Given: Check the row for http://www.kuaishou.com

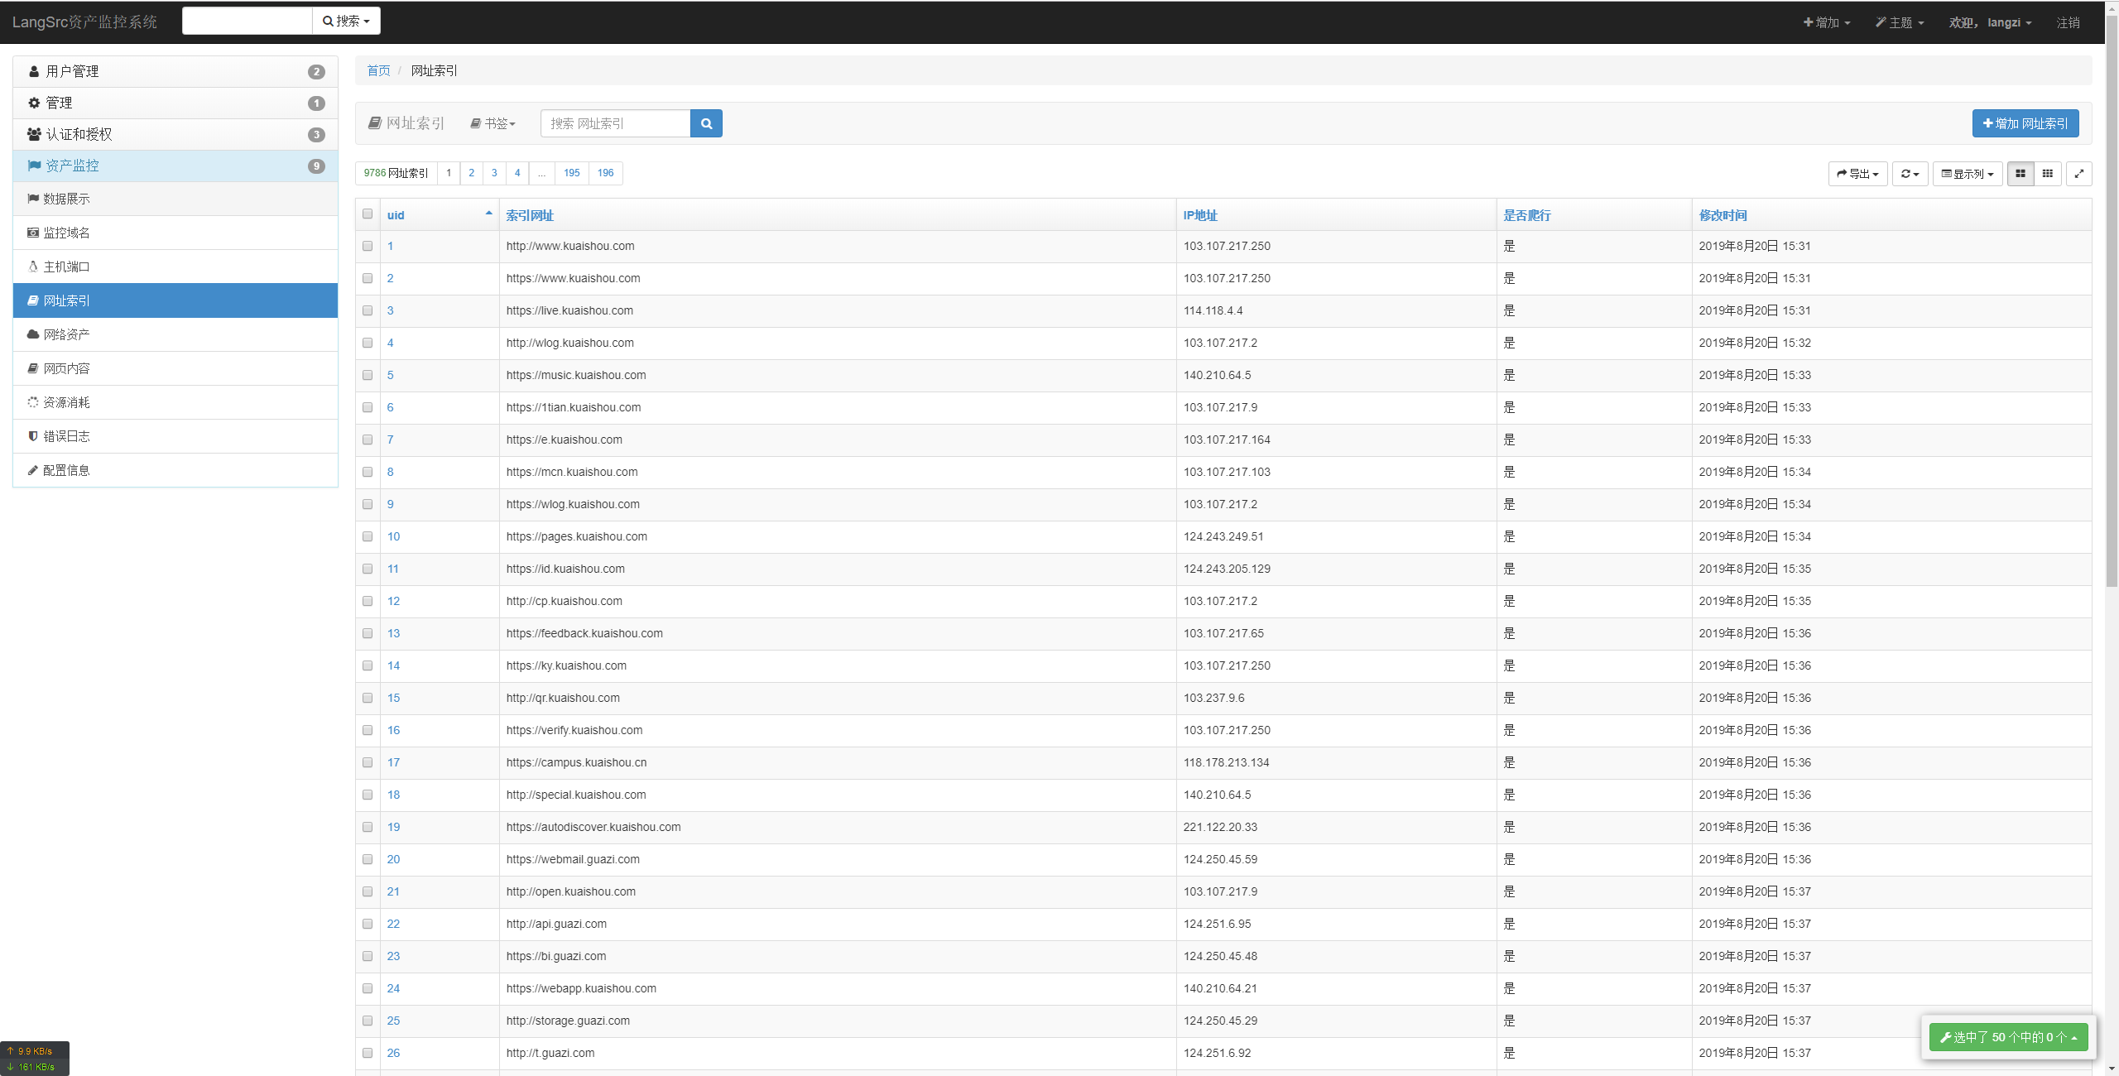Looking at the screenshot, I should tap(368, 246).
